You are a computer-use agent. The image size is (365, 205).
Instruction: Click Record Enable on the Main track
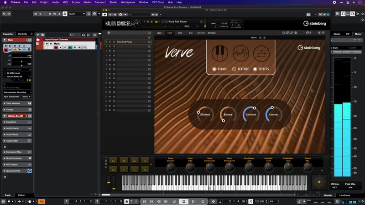pyautogui.click(x=56, y=47)
